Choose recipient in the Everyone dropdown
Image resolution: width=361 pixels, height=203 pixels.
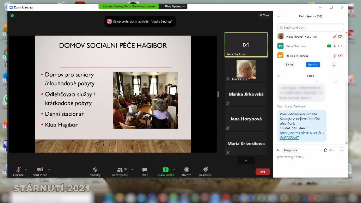(291, 150)
